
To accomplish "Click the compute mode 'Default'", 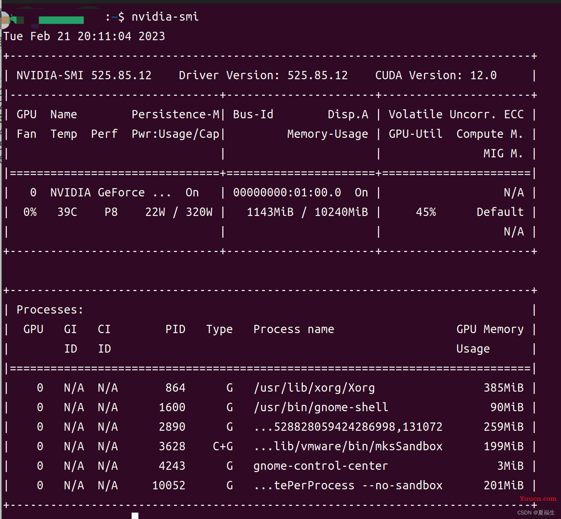I will tap(500, 212).
